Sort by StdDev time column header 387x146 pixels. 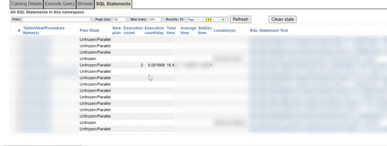tap(205, 30)
